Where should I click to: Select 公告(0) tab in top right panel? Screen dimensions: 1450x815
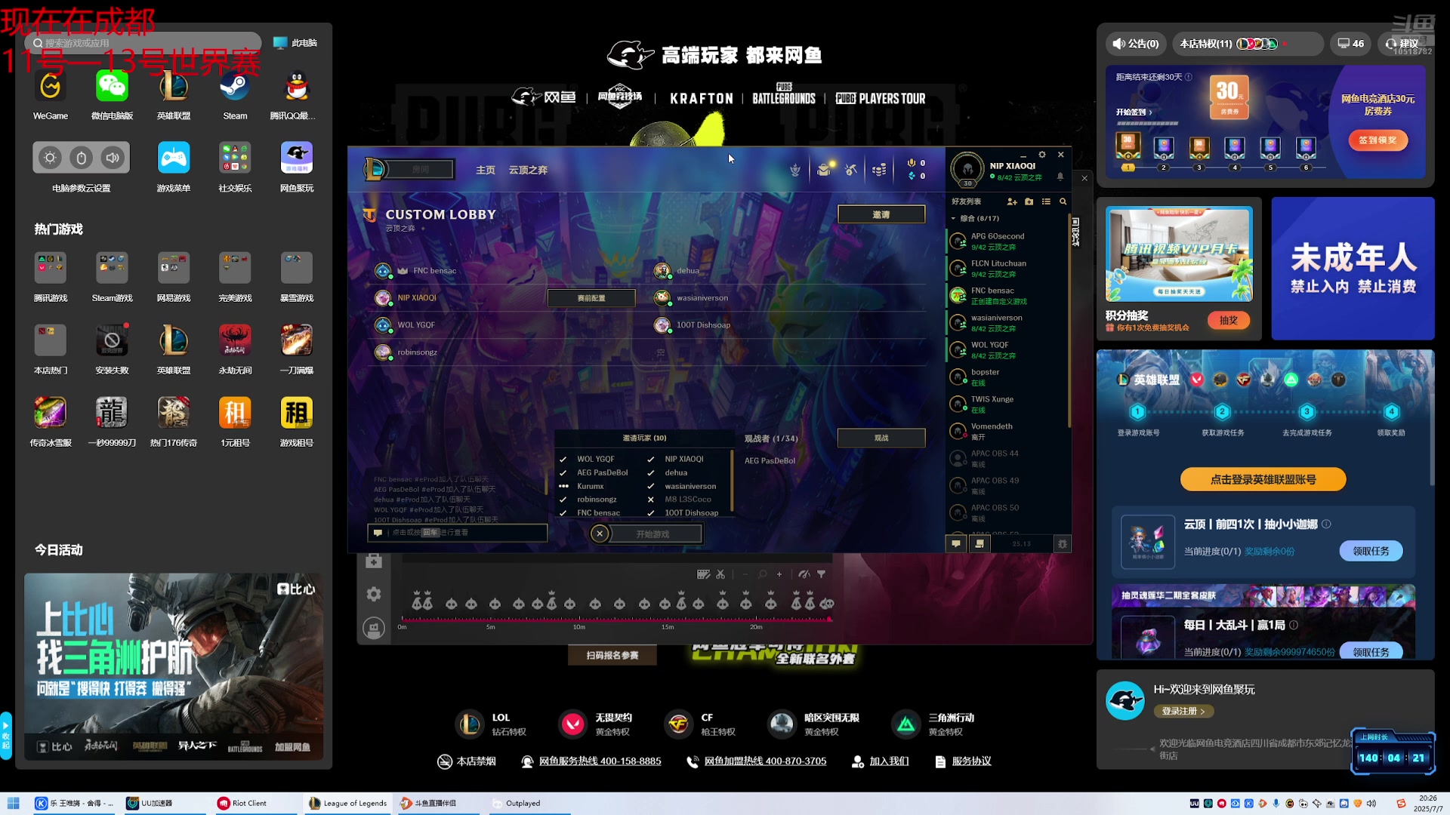(1136, 44)
